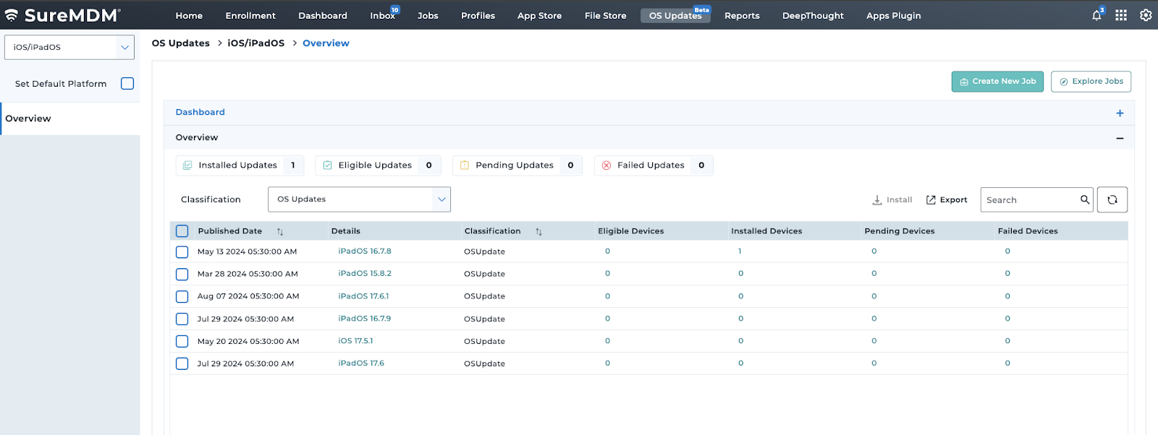The image size is (1158, 435).
Task: Click Overview in the breadcrumb
Action: tap(326, 43)
